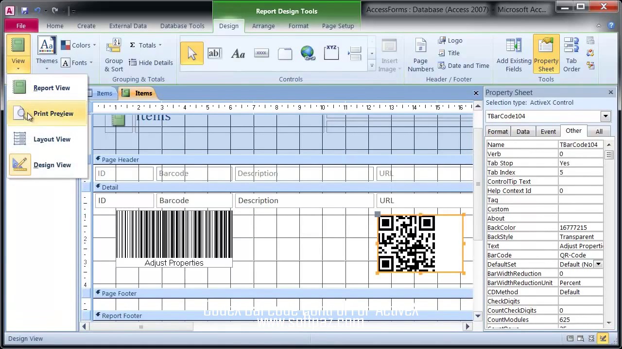Open the Colors dropdown
Viewport: 622px width, 349px height.
tap(79, 45)
